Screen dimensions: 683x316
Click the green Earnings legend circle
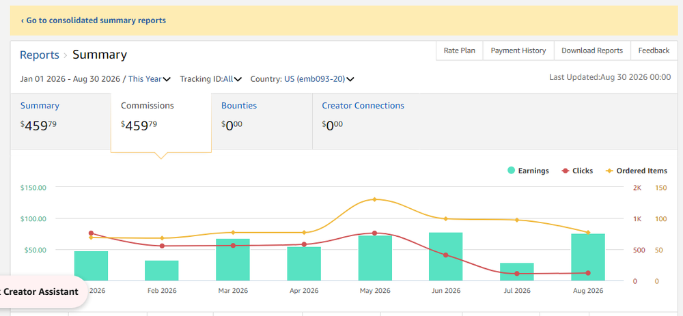(x=512, y=171)
